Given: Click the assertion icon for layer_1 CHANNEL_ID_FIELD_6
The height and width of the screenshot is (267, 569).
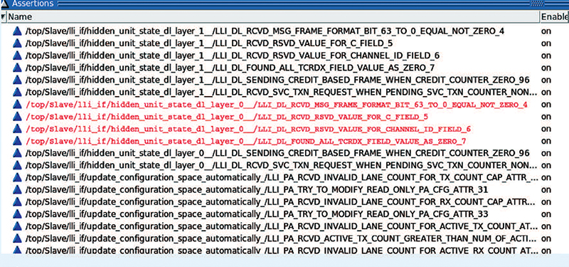Looking at the screenshot, I should pos(16,56).
